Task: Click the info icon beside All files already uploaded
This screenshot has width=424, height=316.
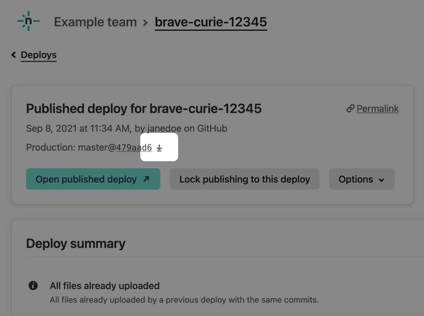Action: click(33, 286)
